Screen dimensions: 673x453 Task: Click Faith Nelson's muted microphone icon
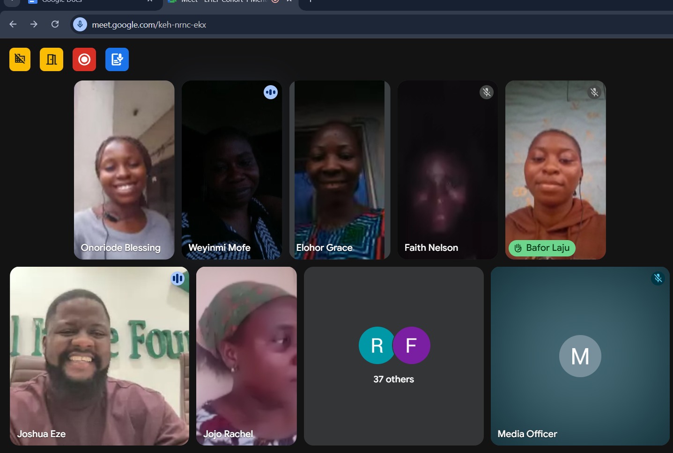pos(487,92)
